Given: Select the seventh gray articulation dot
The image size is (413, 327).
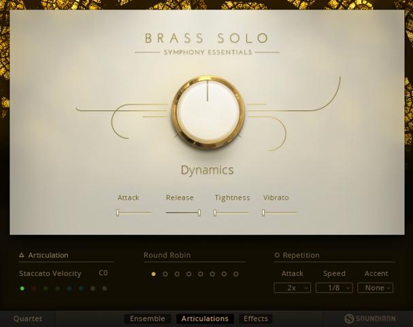Looking at the screenshot, I should click(93, 288).
